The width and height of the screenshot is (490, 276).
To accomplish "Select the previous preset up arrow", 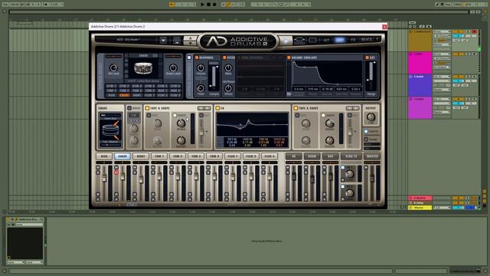I will click(x=191, y=38).
